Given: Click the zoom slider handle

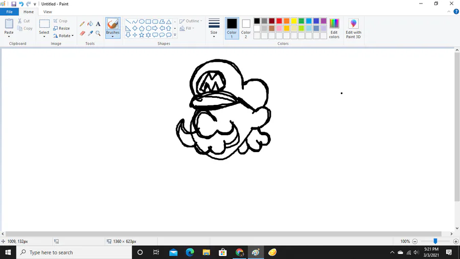Looking at the screenshot, I should [435, 241].
